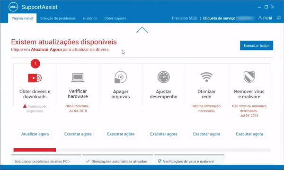This screenshot has width=284, height=170.
Task: Click the drivers and downloads icon
Action: pyautogui.click(x=35, y=78)
